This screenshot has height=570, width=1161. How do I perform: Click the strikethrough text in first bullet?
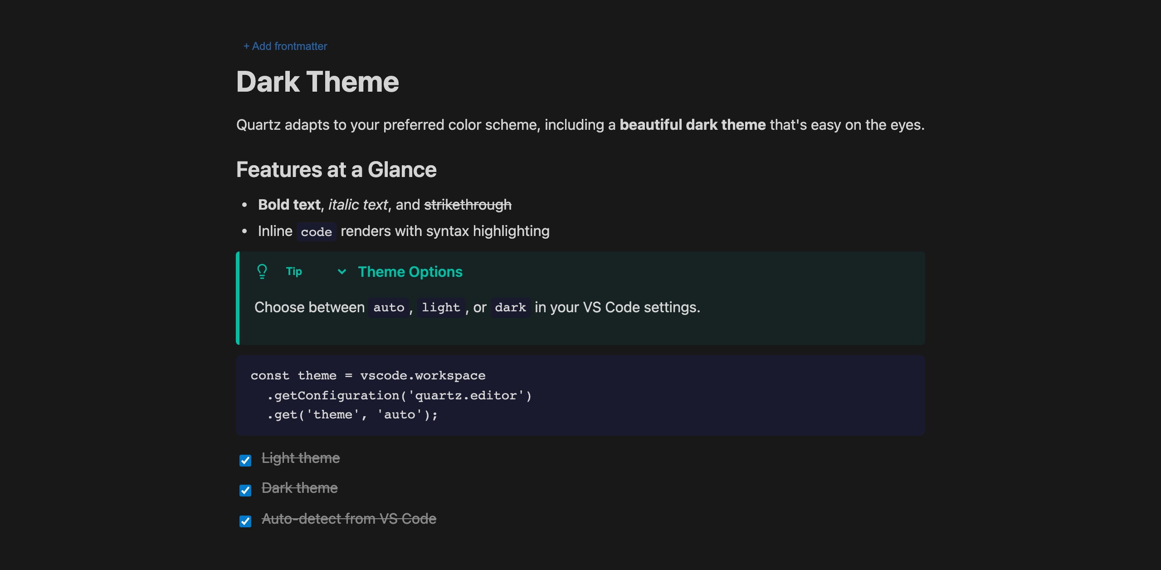(468, 204)
